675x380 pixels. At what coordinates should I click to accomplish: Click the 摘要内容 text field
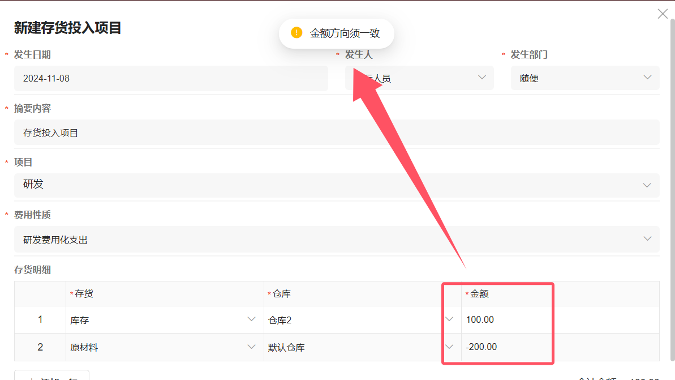pos(336,133)
